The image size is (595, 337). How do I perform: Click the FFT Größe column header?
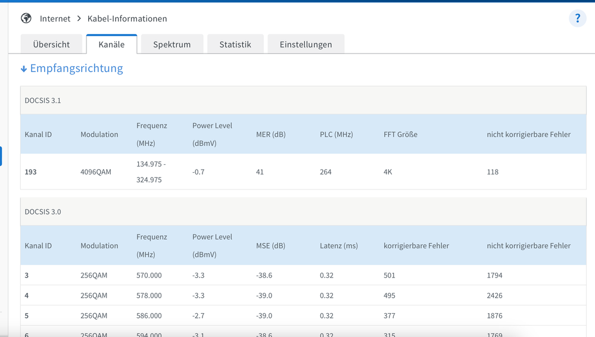pos(400,135)
